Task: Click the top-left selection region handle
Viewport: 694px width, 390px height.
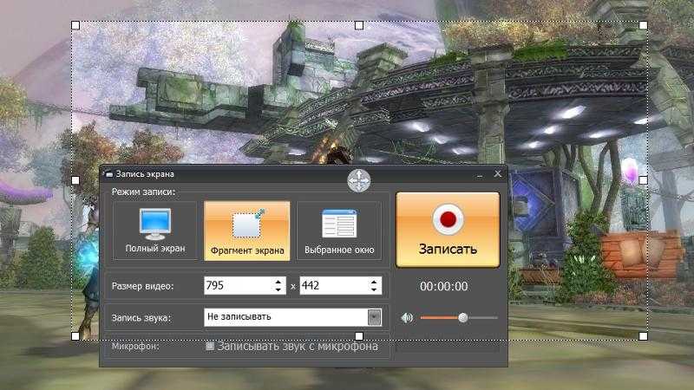Action: tap(75, 25)
